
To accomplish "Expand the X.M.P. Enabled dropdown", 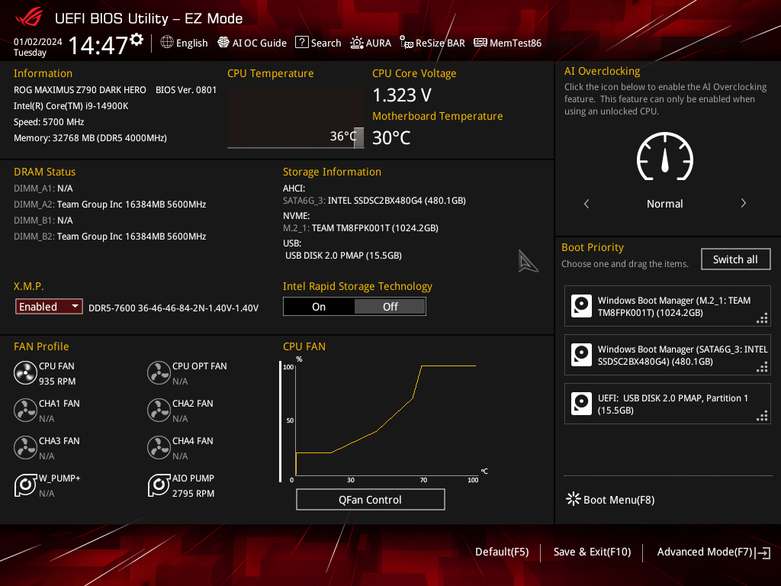I will tap(49, 307).
